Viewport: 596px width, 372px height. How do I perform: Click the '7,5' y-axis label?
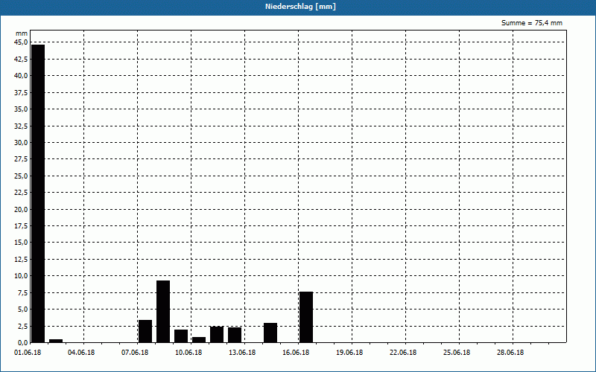click(x=22, y=292)
